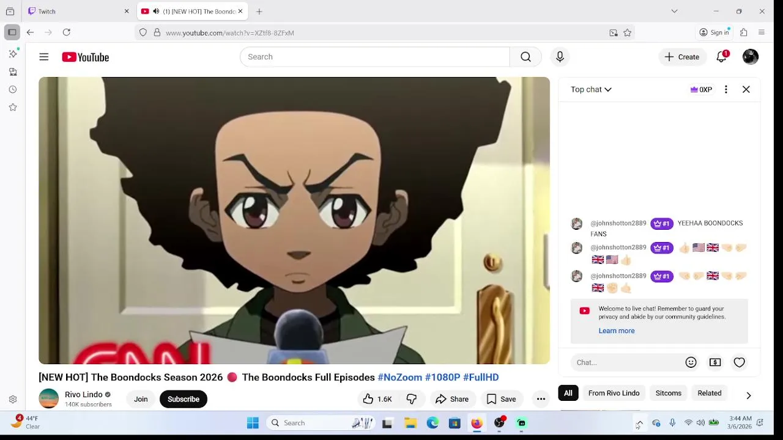Open the #NoZoom hashtag link
This screenshot has height=440, width=783.
(400, 377)
